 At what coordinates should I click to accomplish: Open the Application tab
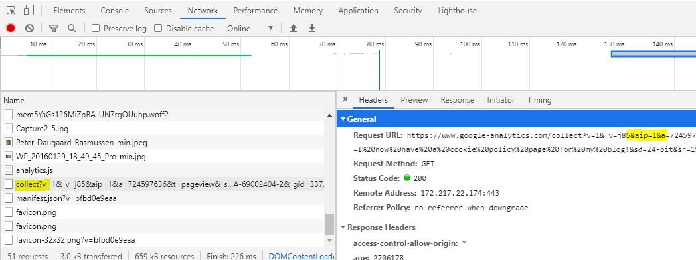358,11
